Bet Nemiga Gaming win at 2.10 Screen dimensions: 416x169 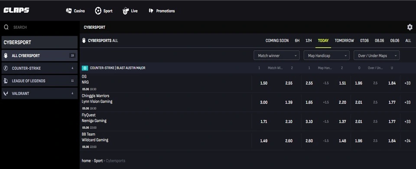289,121
